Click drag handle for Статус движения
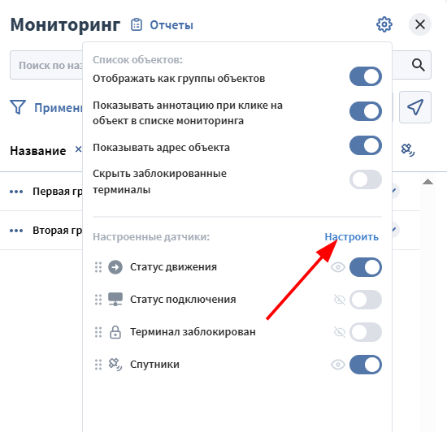This screenshot has width=447, height=432. point(98,267)
